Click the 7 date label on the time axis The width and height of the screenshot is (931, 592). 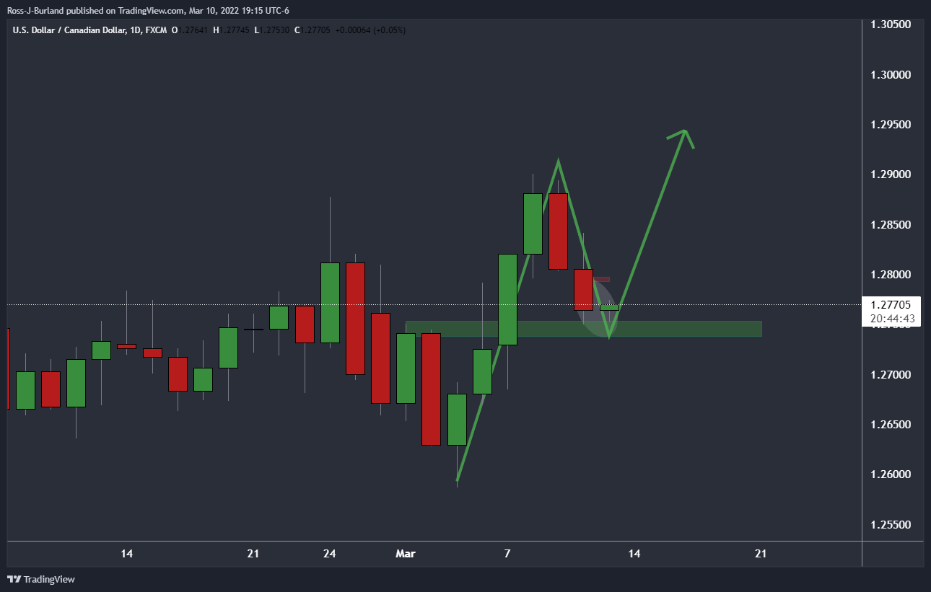coord(507,554)
